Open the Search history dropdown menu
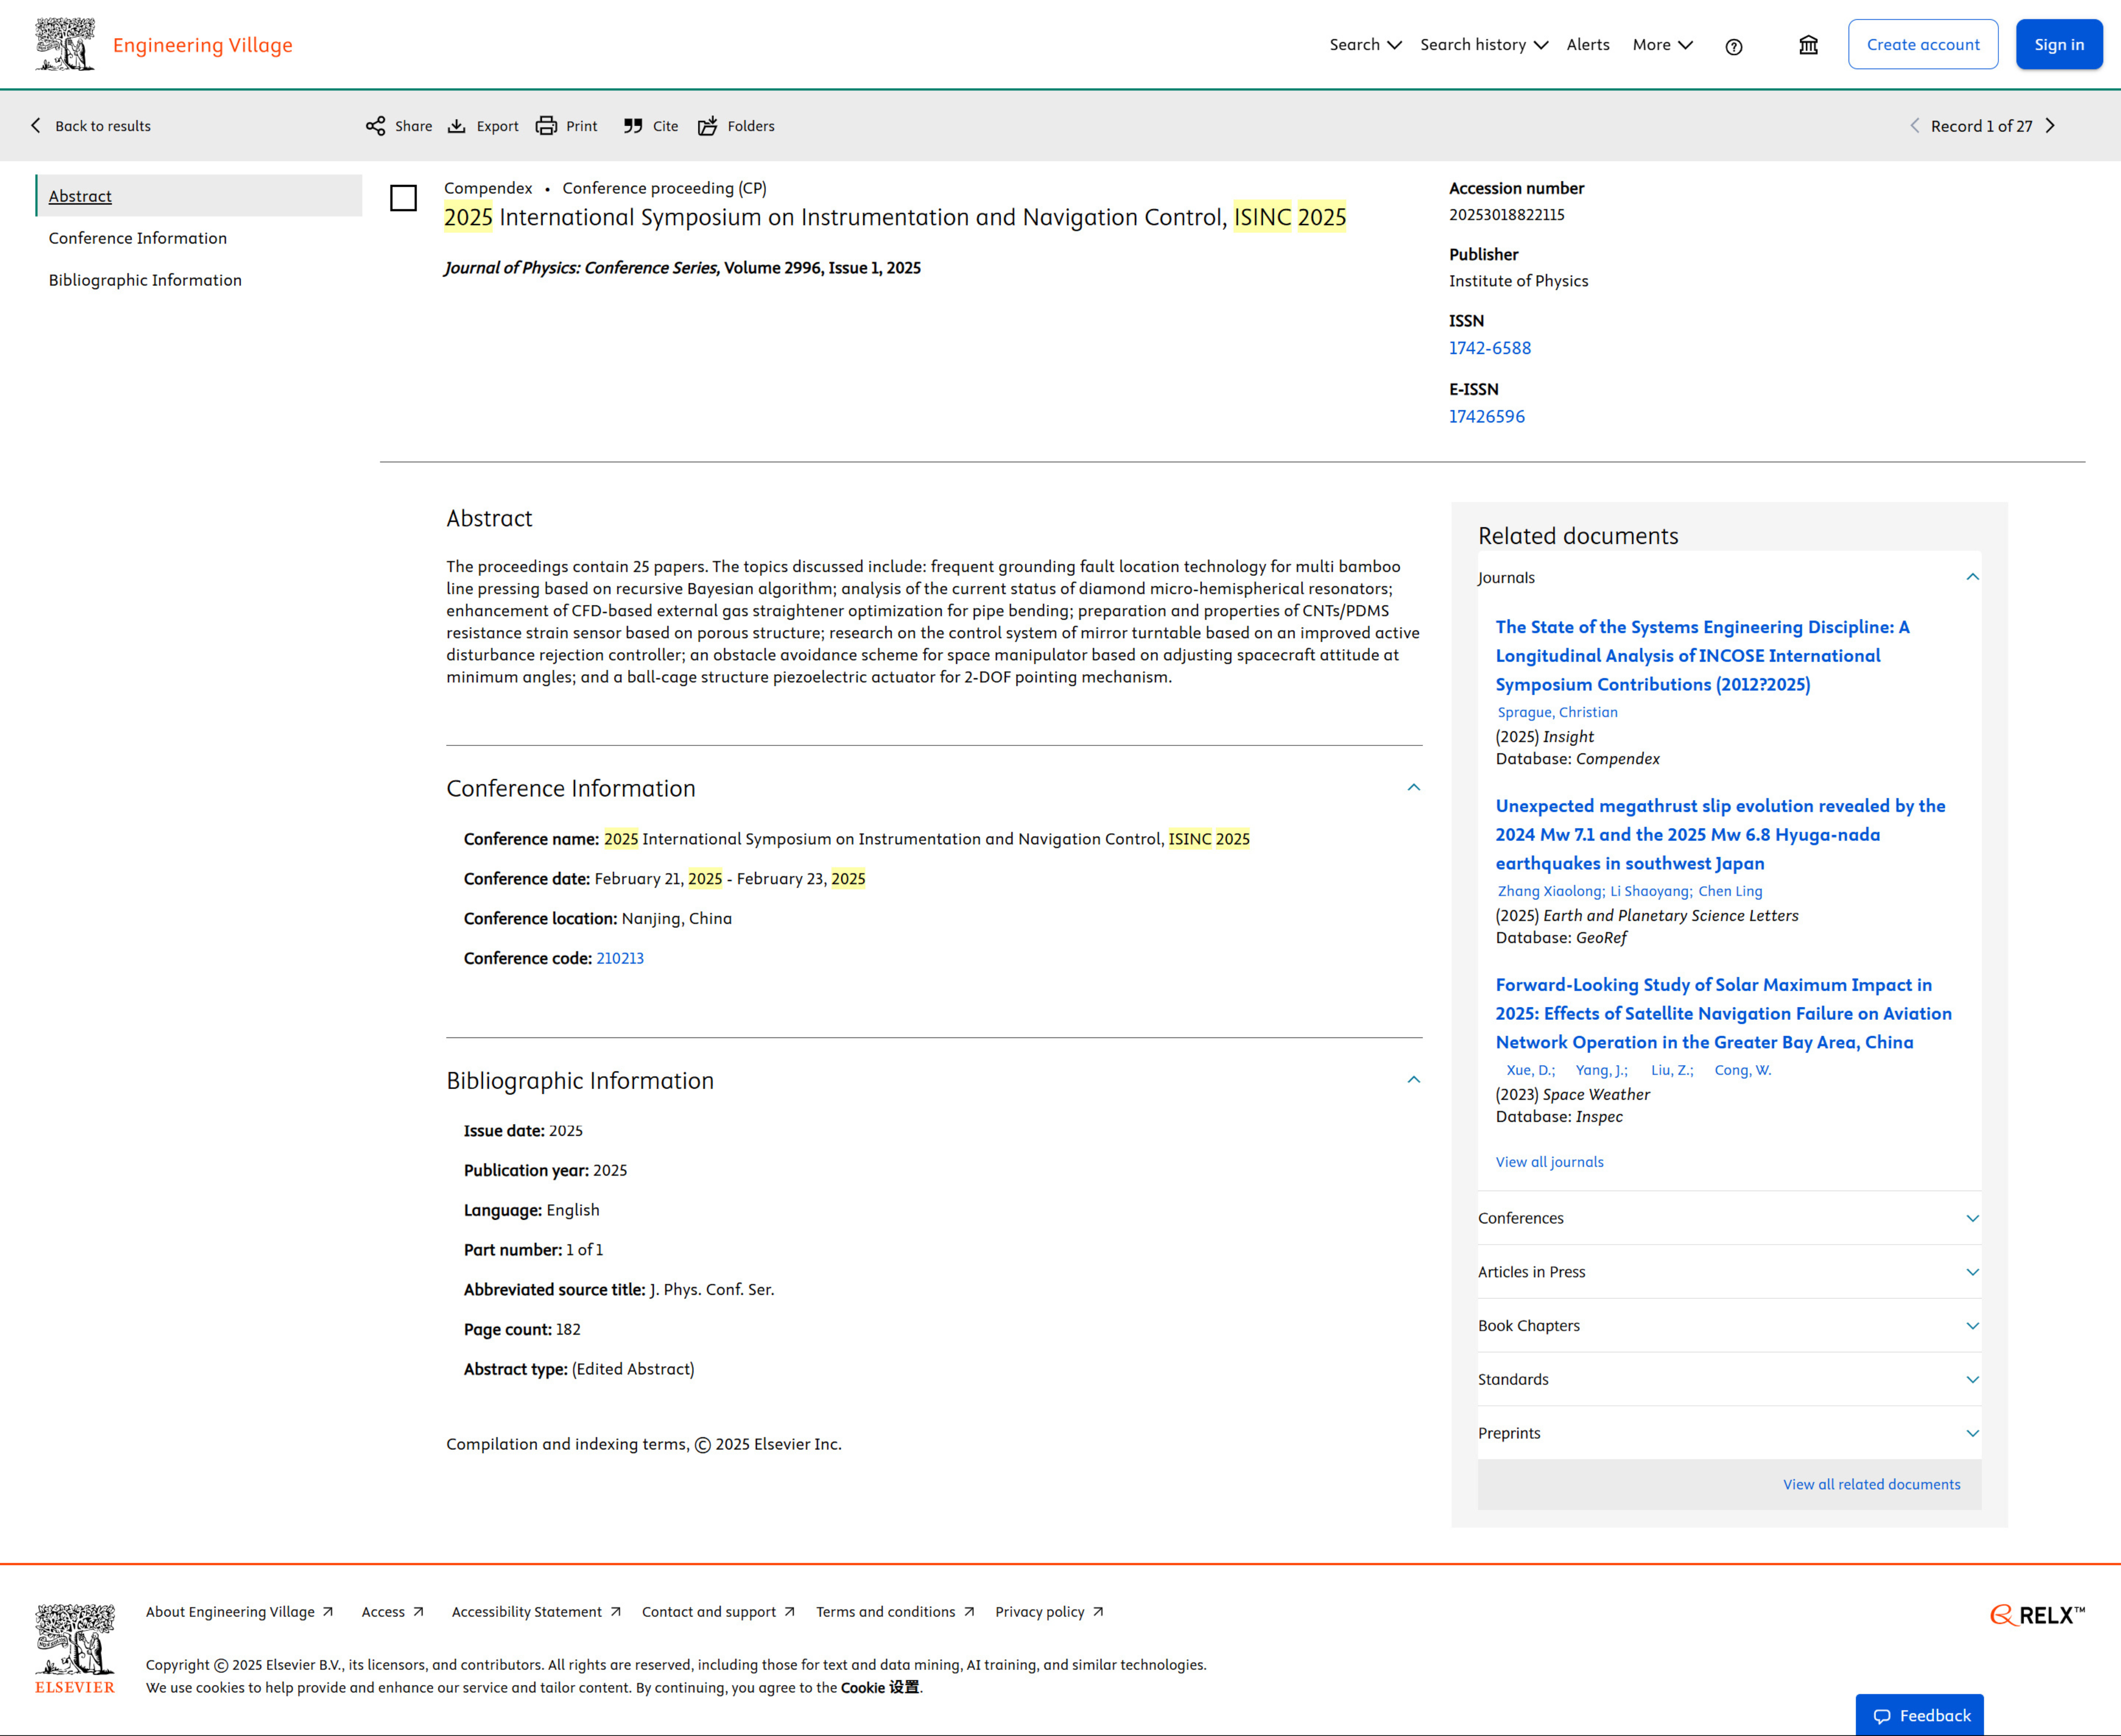This screenshot has height=1736, width=2121. [1482, 45]
